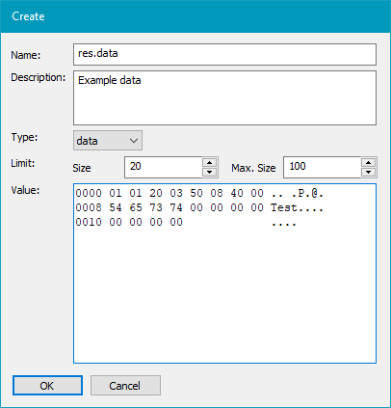Click the Cancel button
Screen dimensions: 391x408
[x=125, y=386]
